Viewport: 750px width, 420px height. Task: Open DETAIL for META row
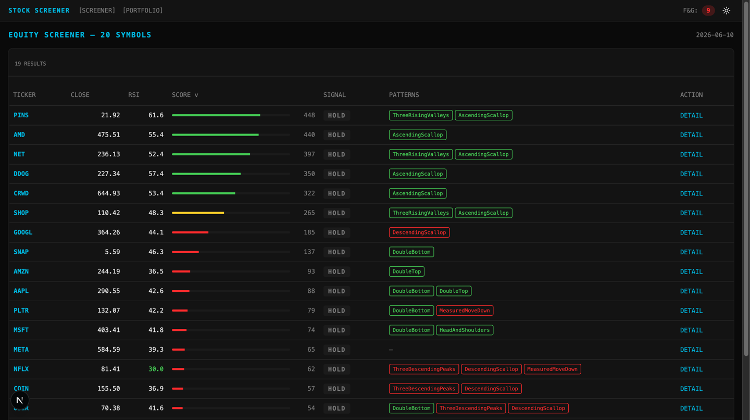point(691,350)
